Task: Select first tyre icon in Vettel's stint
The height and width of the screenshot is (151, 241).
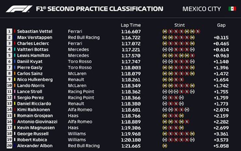Action: (x=164, y=31)
